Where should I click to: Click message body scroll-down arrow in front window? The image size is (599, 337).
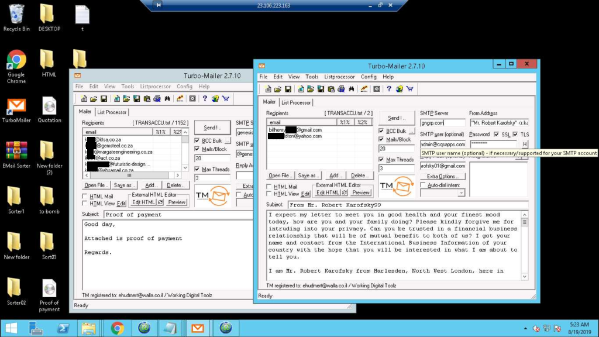tap(525, 277)
